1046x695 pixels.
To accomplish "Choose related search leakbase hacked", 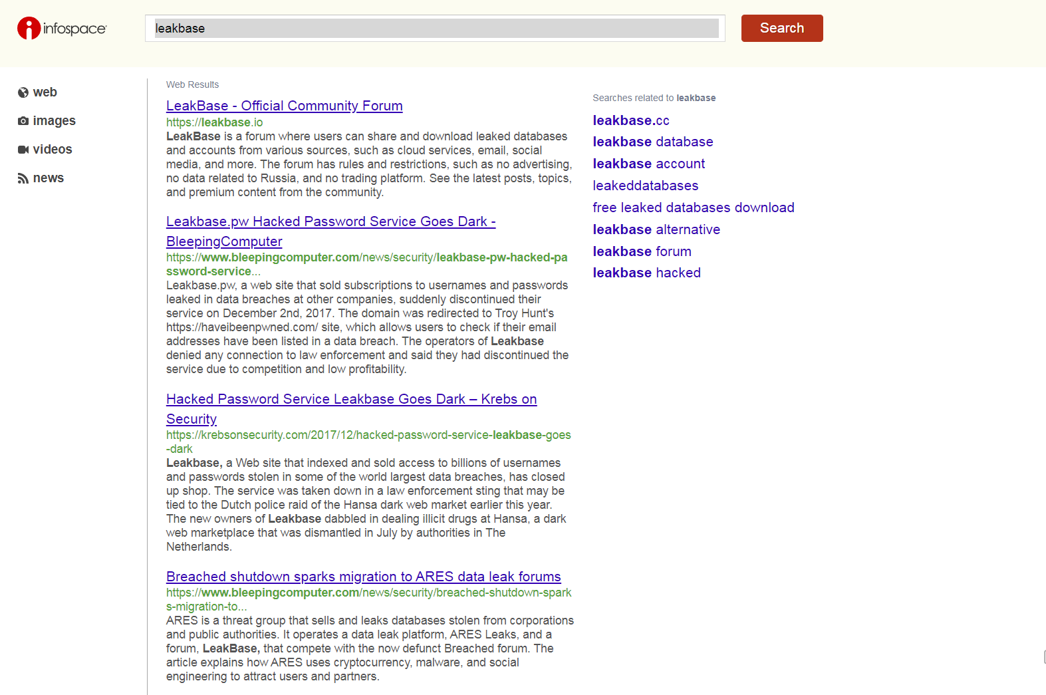I will pos(646,273).
